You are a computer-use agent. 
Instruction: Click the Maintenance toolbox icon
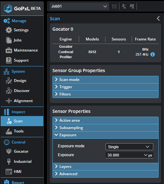[9, 50]
